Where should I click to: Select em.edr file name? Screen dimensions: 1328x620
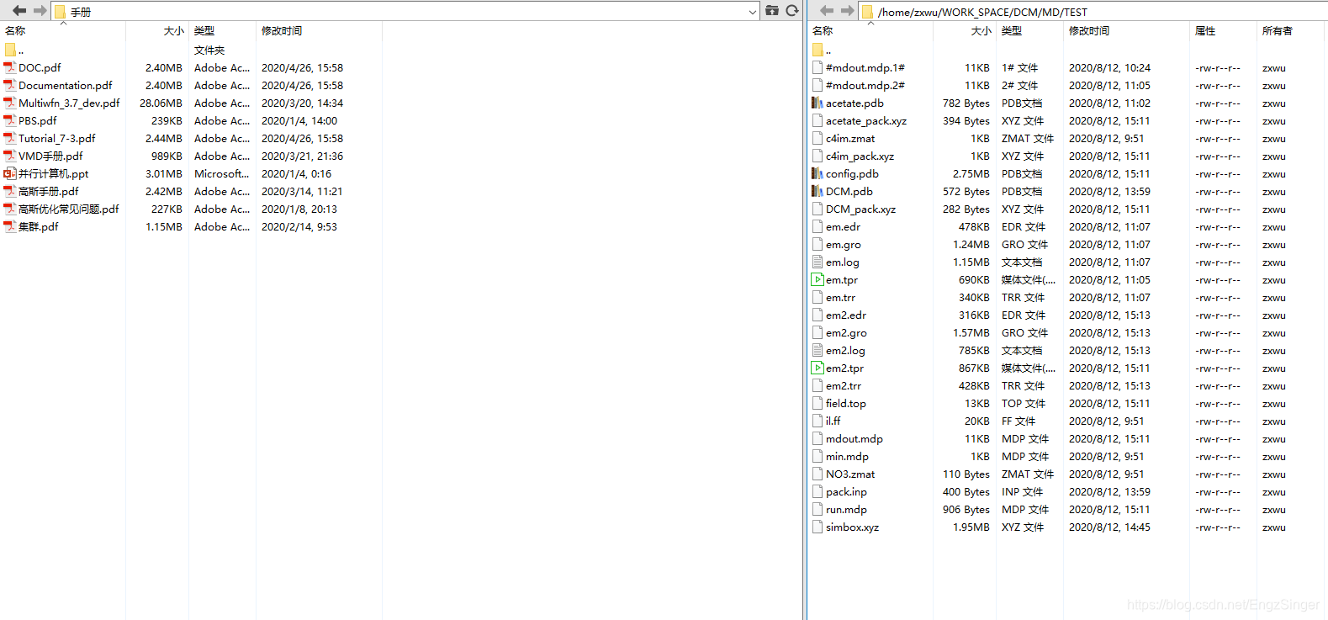pos(843,226)
